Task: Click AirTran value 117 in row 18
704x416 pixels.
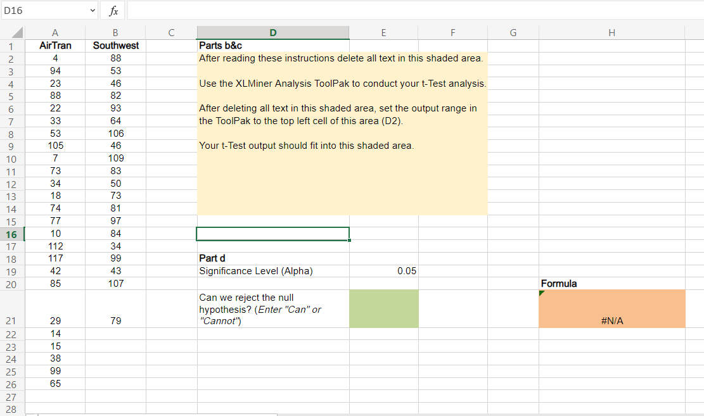Action: tap(55, 258)
